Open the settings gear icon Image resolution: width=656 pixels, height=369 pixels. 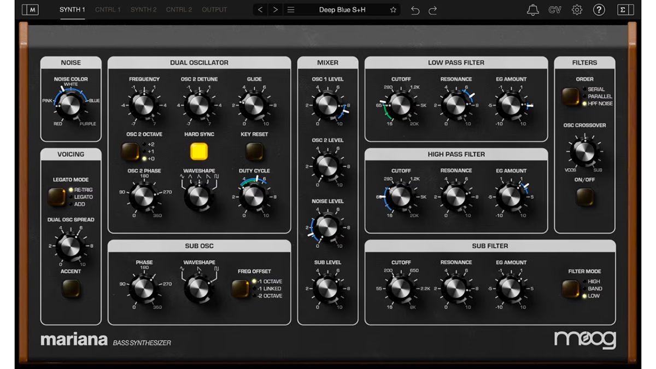(x=577, y=9)
